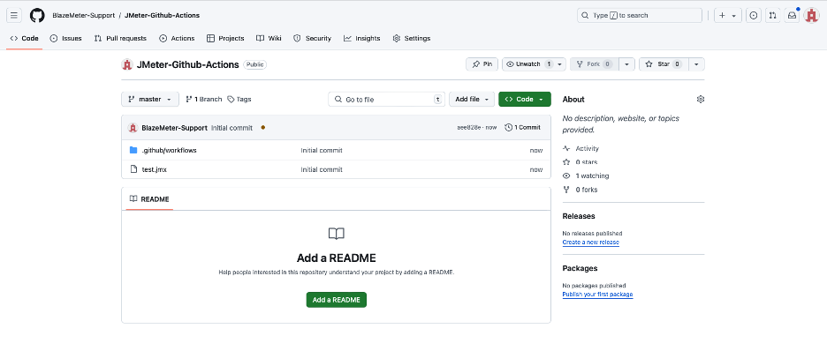This screenshot has height=351, width=827.
Task: Open the Fork options dropdown arrow
Action: 626,64
